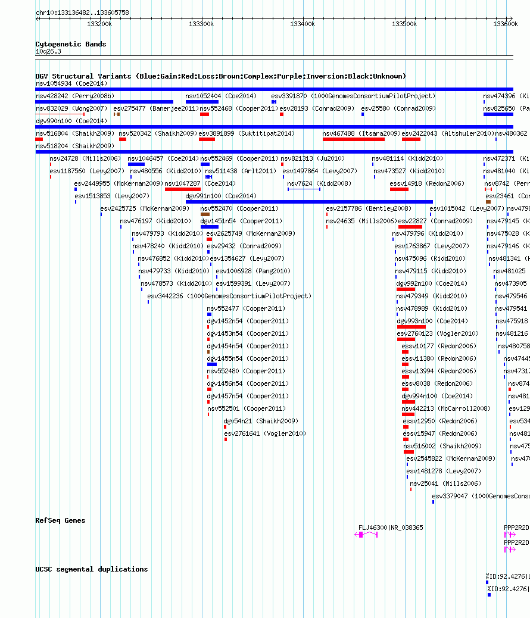Select the nsv428242 (Perry2008b) blue gain bar

tap(104, 102)
